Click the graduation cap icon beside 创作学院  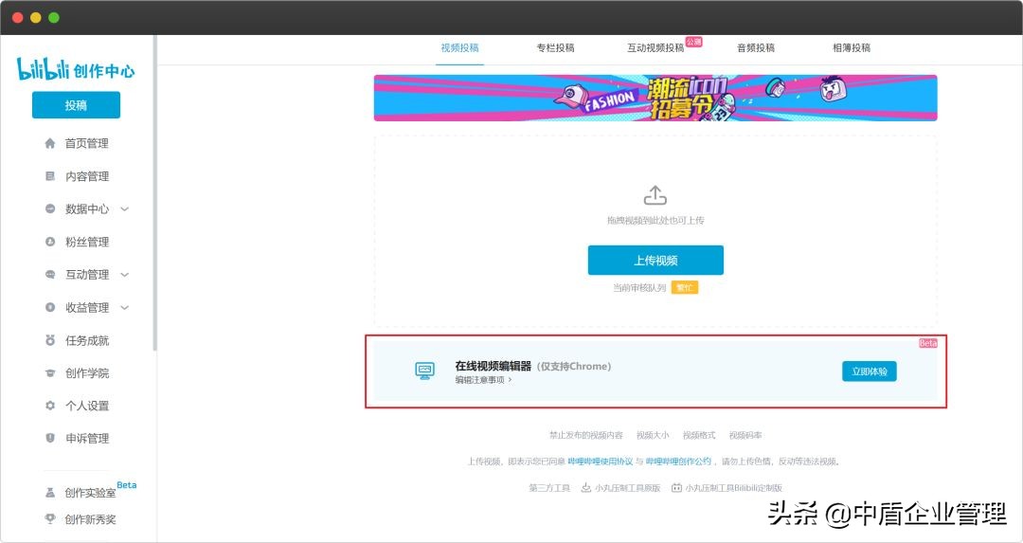(x=50, y=373)
